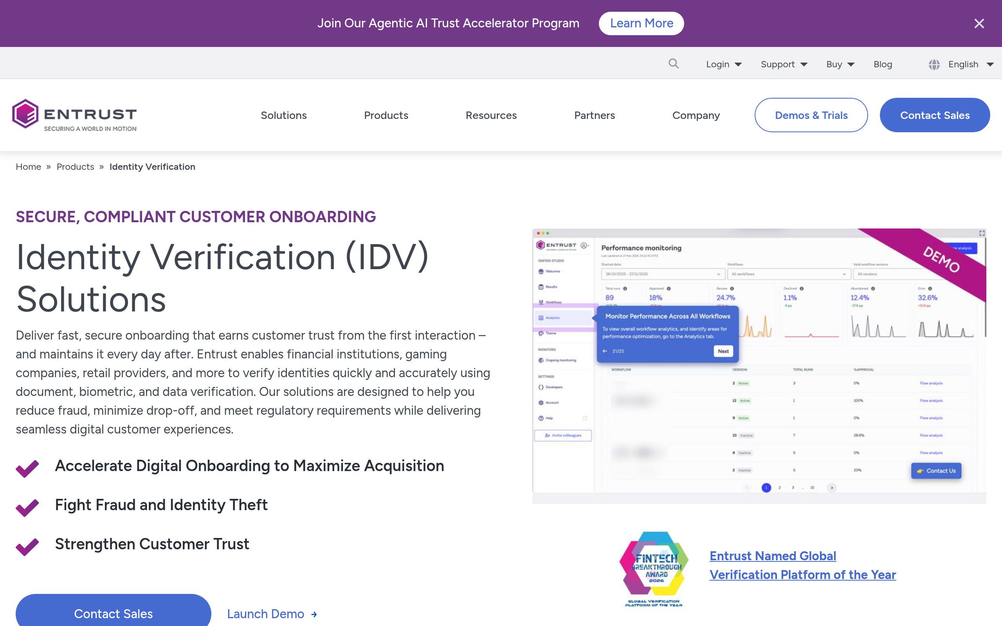Click Contact Us in the demo preview
Image resolution: width=1002 pixels, height=626 pixels.
[x=936, y=471]
